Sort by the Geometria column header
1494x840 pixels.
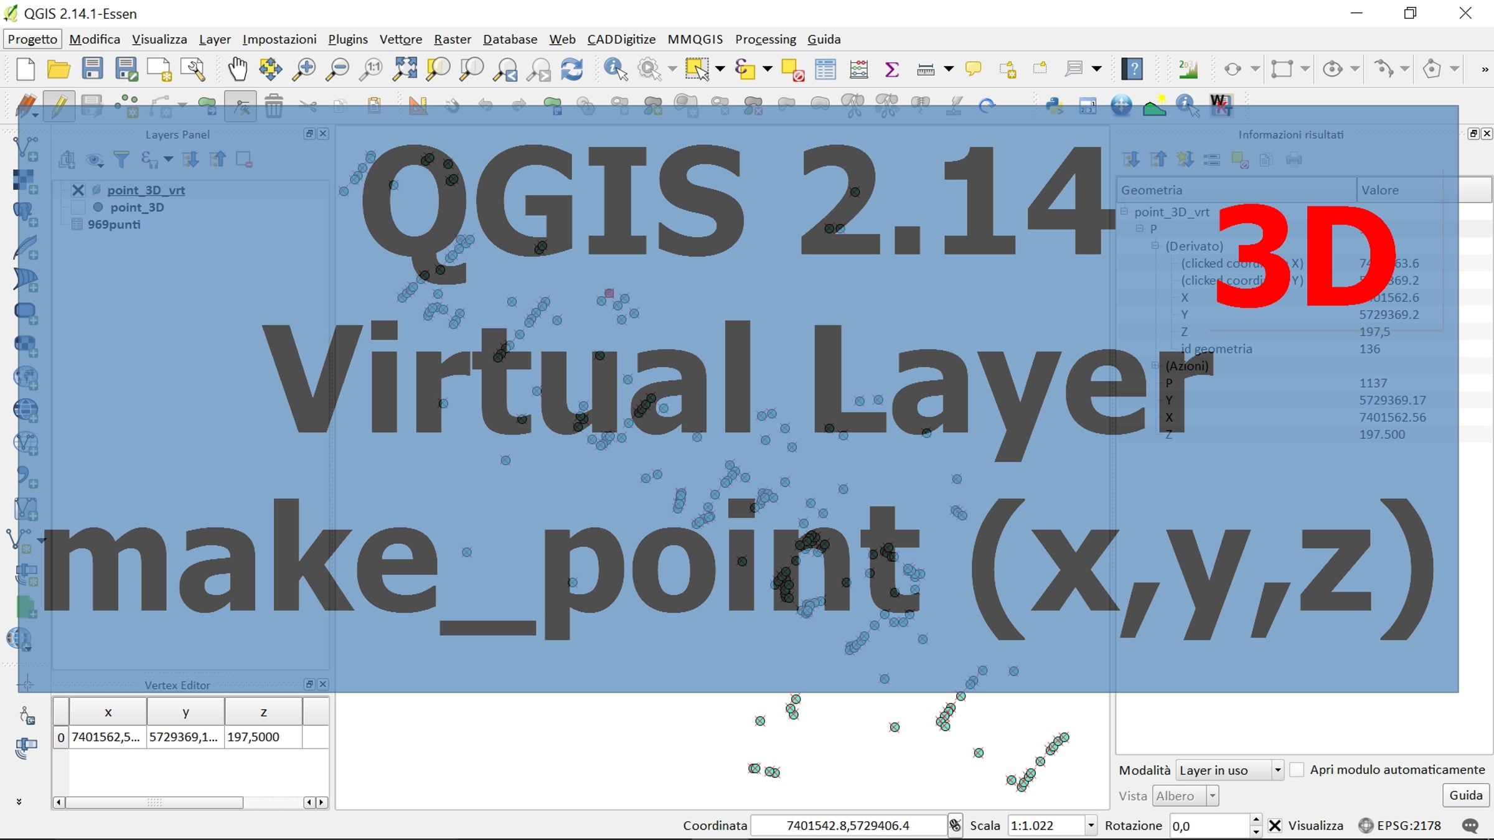pyautogui.click(x=1237, y=190)
